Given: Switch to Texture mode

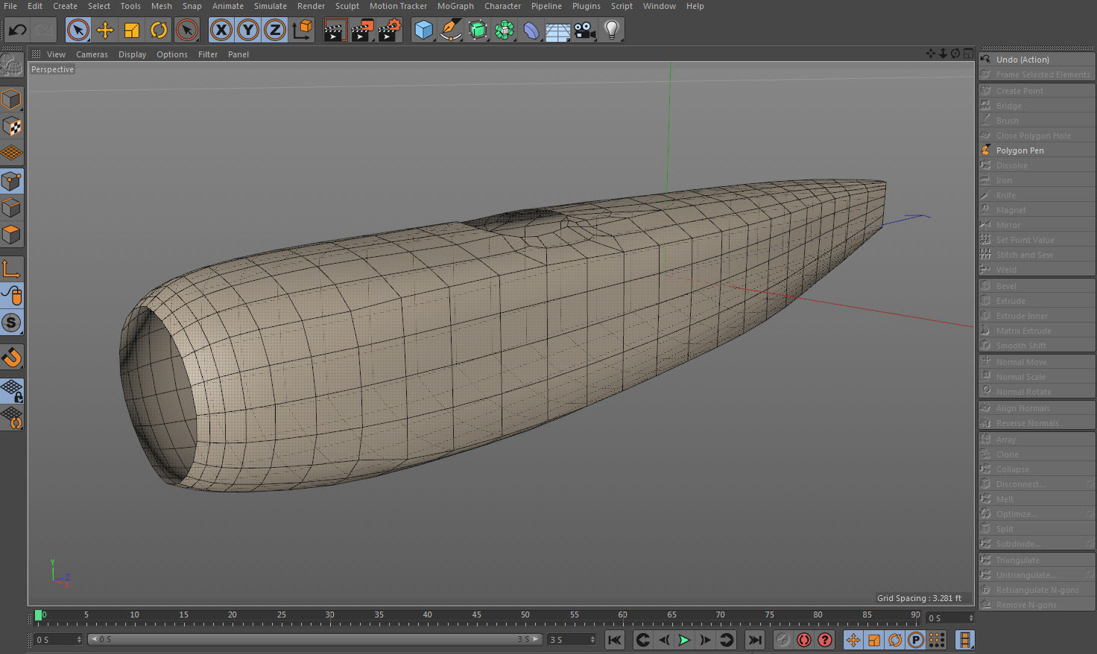Looking at the screenshot, I should (x=12, y=127).
